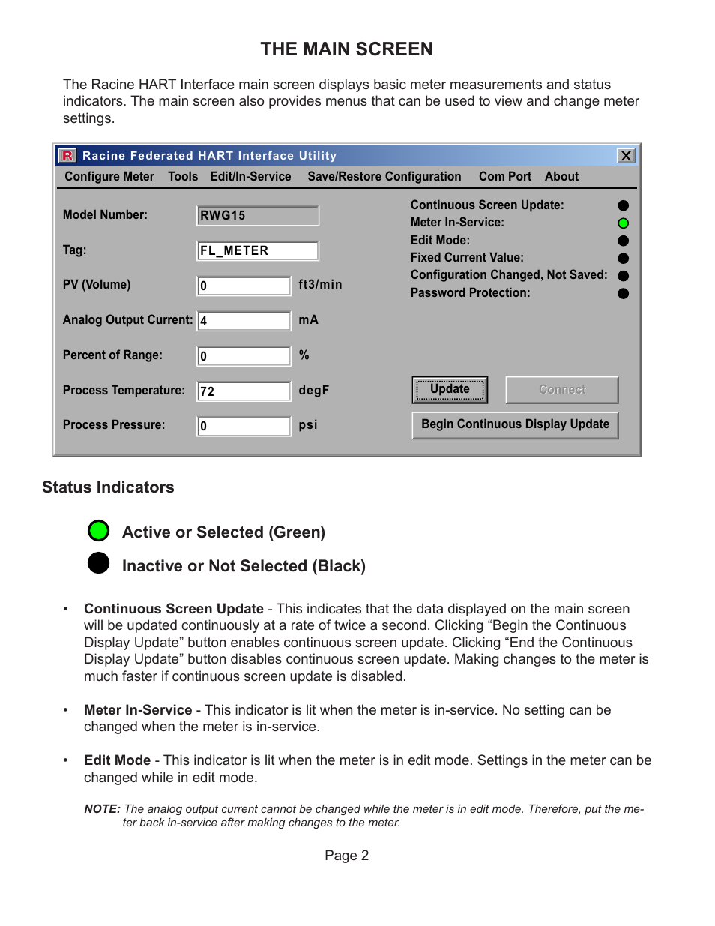Click the Password Protection indicator dot
This screenshot has width=715, height=926.
[623, 294]
